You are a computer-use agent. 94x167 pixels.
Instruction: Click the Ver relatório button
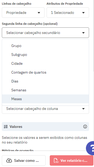coord(72,160)
